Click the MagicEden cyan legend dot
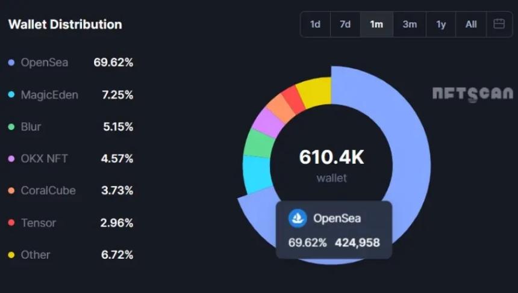Viewport: 518px width, 293px height. click(11, 94)
